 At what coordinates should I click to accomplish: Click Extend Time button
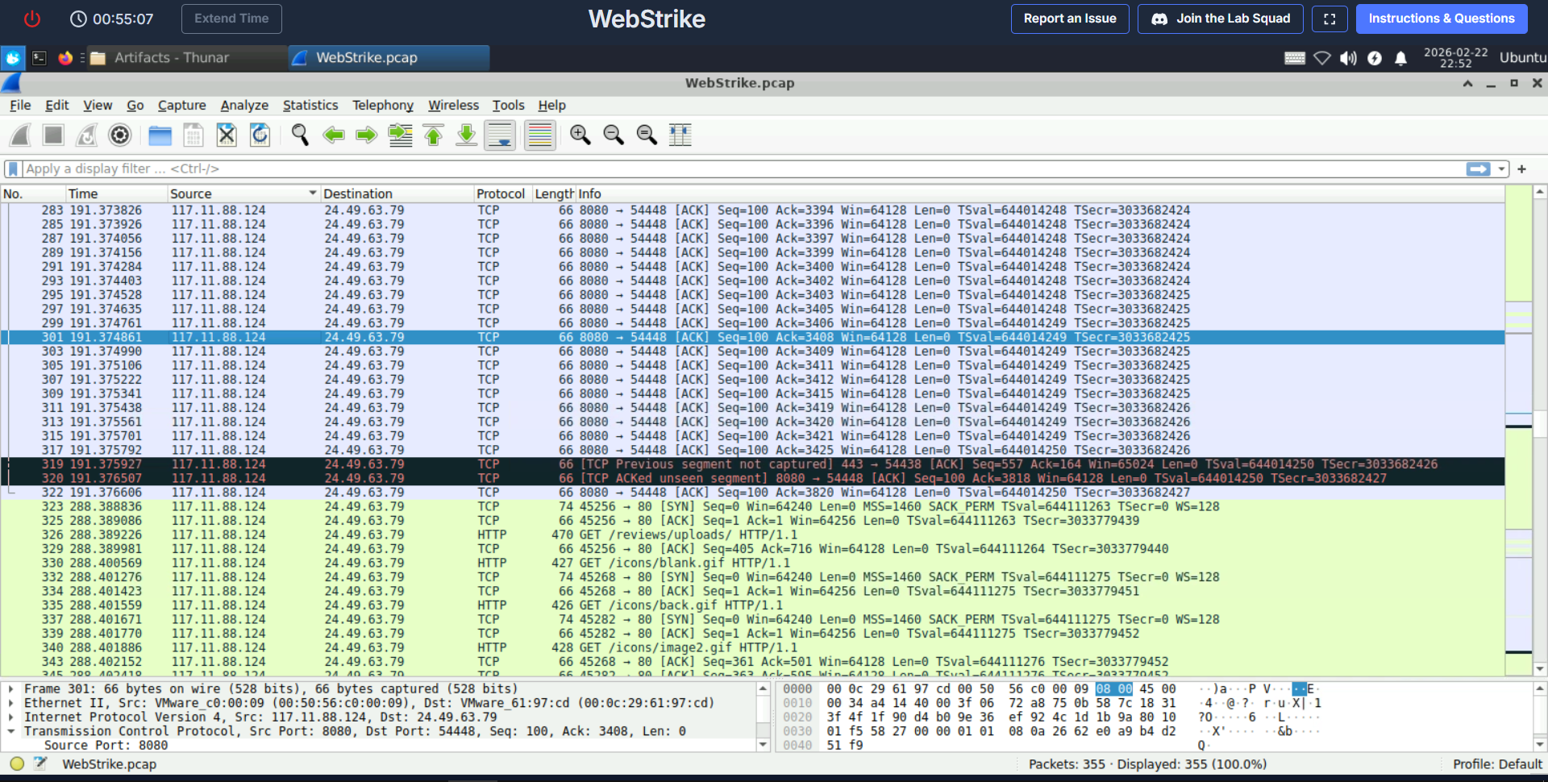[231, 19]
